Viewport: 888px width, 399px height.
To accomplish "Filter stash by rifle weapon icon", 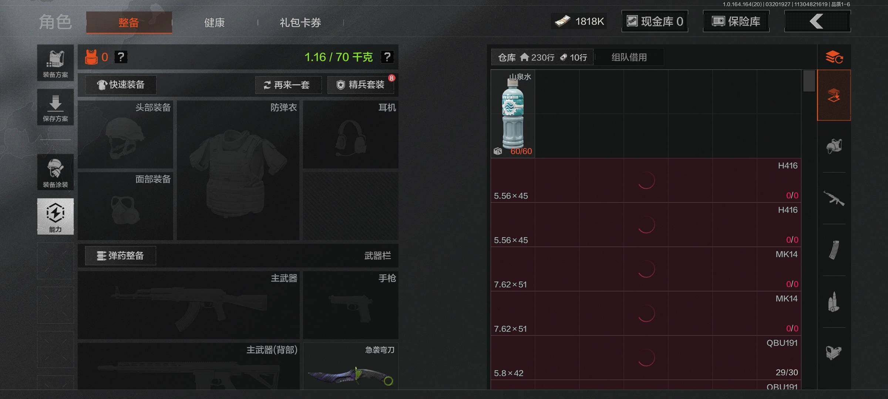I will 834,198.
